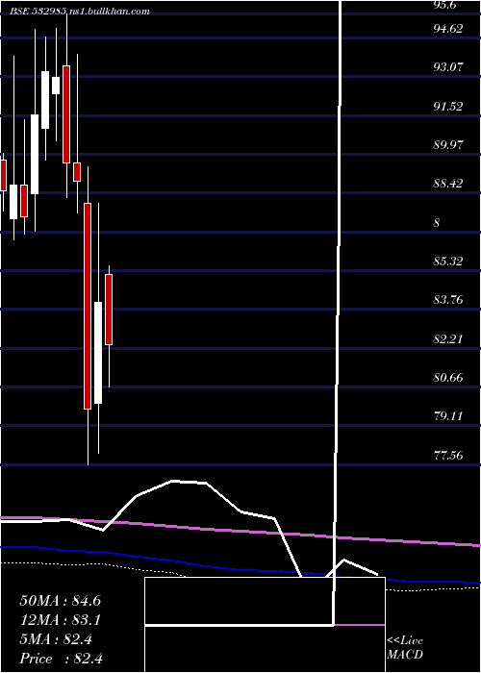Click the BSE 532985 chart title text

(80, 12)
